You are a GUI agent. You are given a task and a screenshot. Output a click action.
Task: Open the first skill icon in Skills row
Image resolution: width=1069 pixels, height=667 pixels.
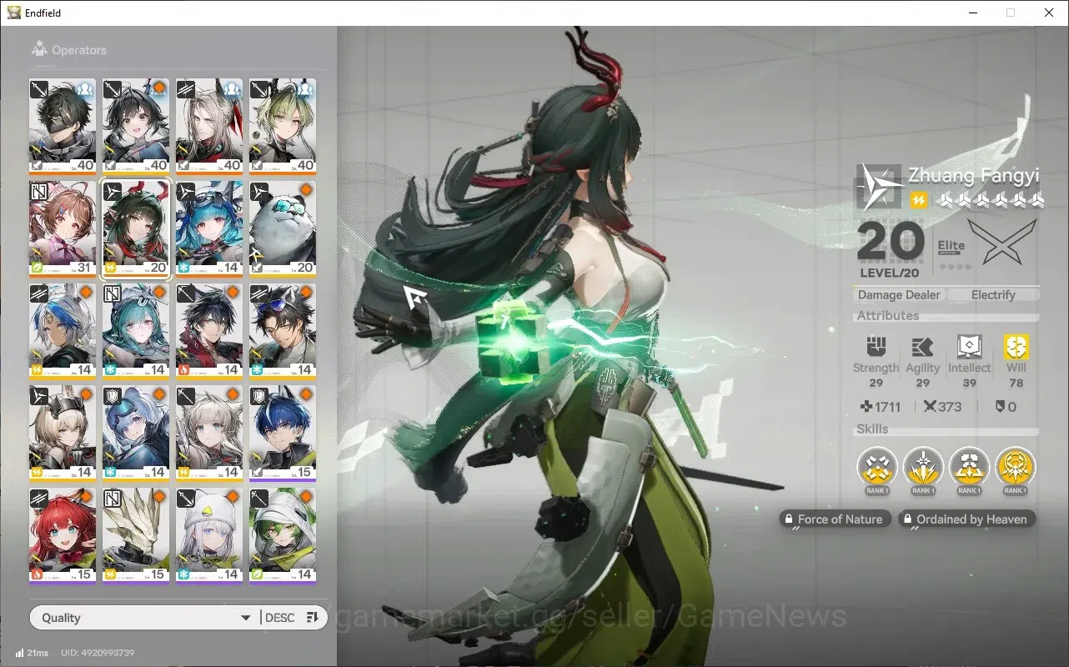[x=876, y=468]
